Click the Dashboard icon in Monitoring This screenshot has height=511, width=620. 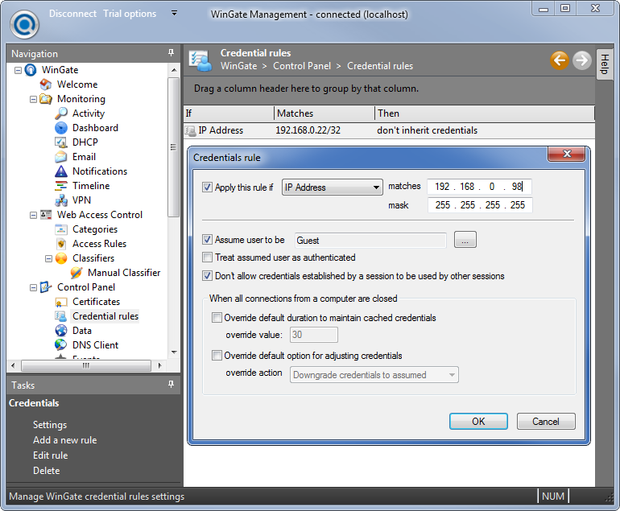61,128
